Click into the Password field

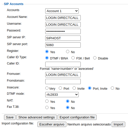(x=63, y=31)
